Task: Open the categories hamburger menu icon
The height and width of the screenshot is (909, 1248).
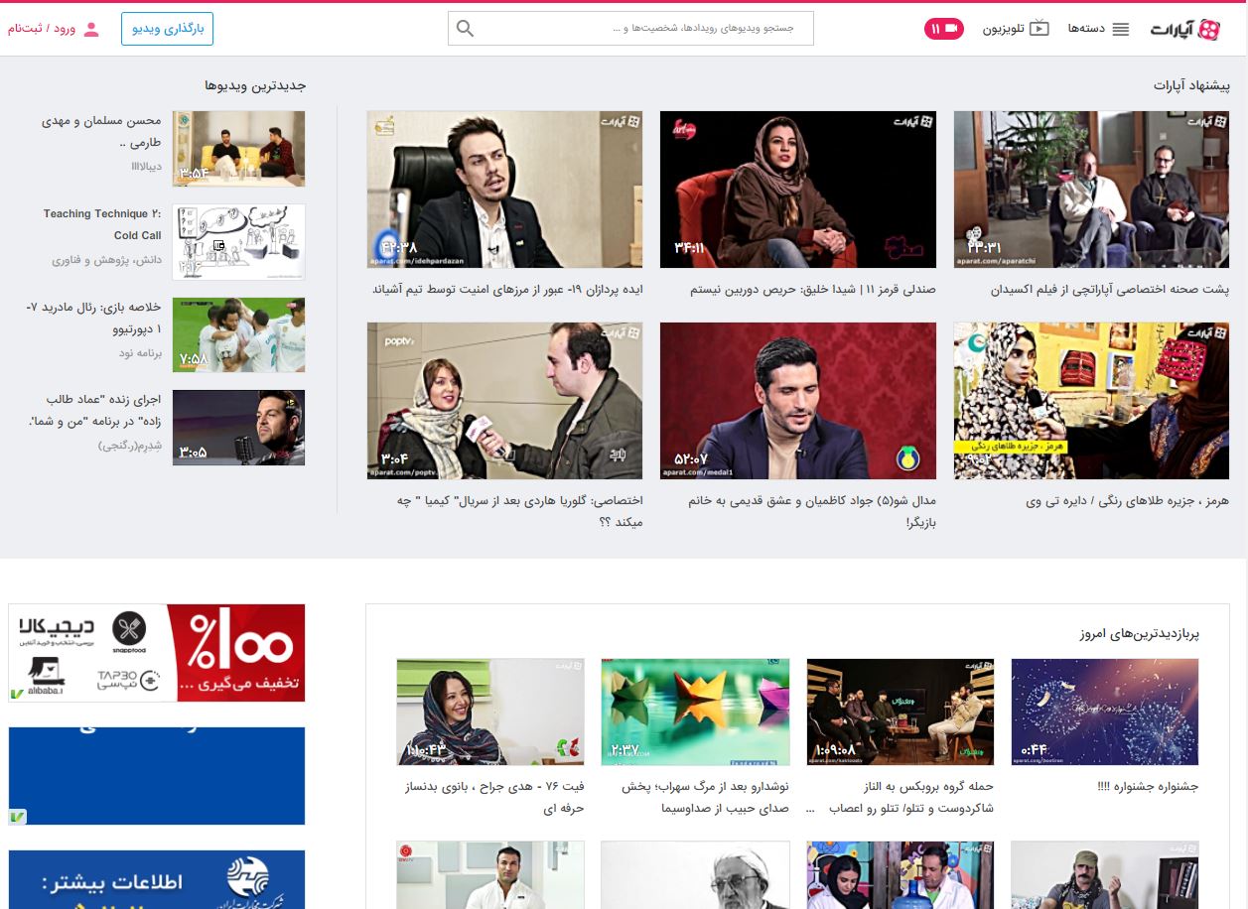Action: point(1121,30)
